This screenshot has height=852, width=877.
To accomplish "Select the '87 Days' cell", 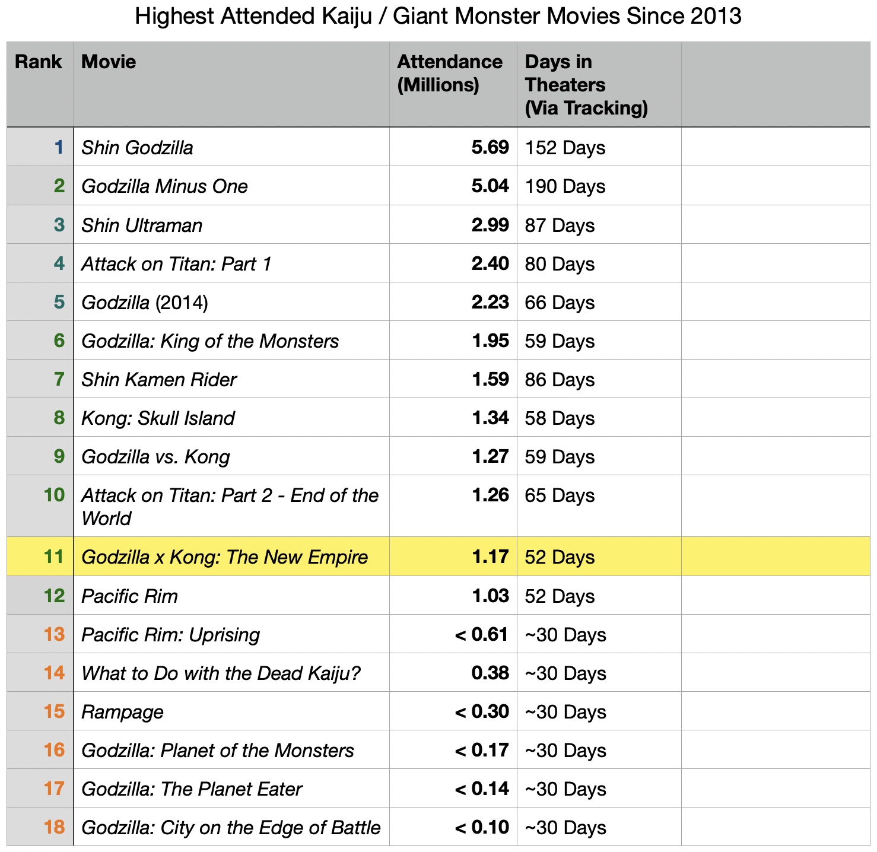I will (599, 225).
